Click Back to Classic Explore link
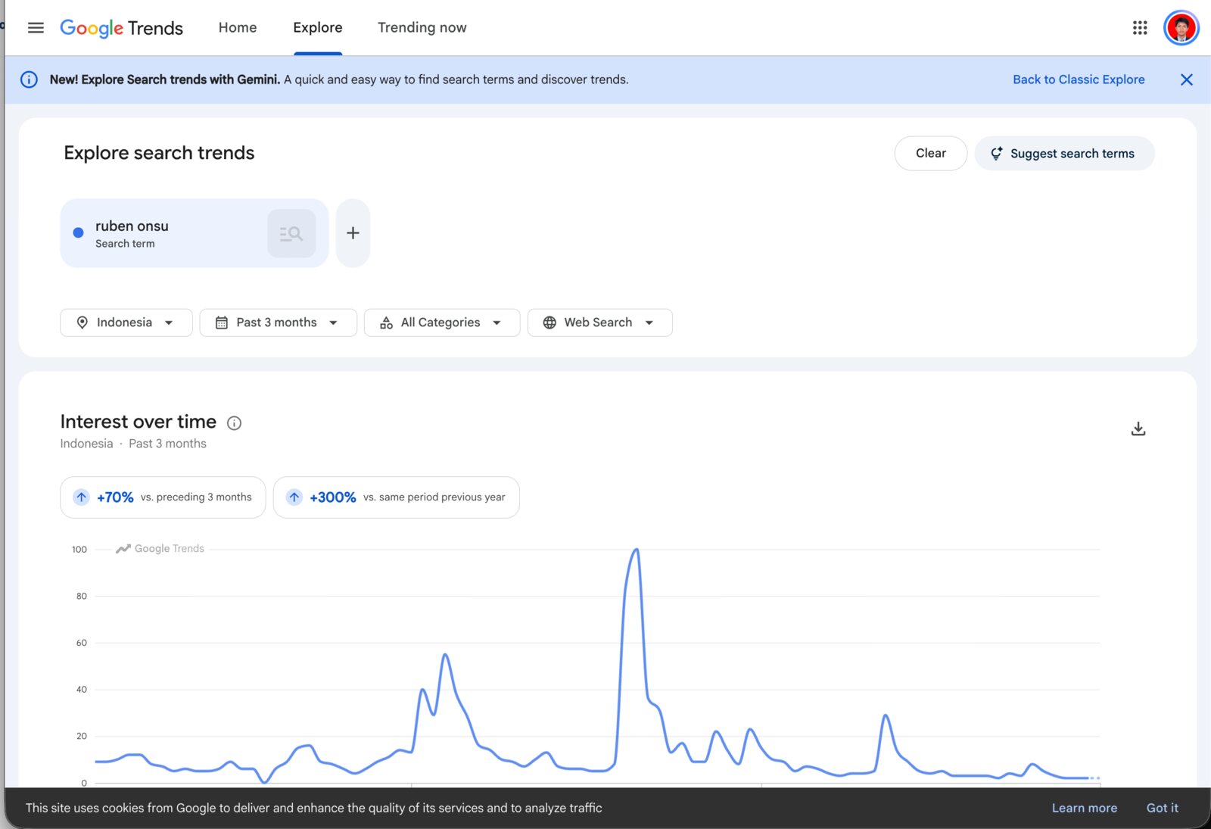Image resolution: width=1211 pixels, height=829 pixels. (x=1079, y=79)
